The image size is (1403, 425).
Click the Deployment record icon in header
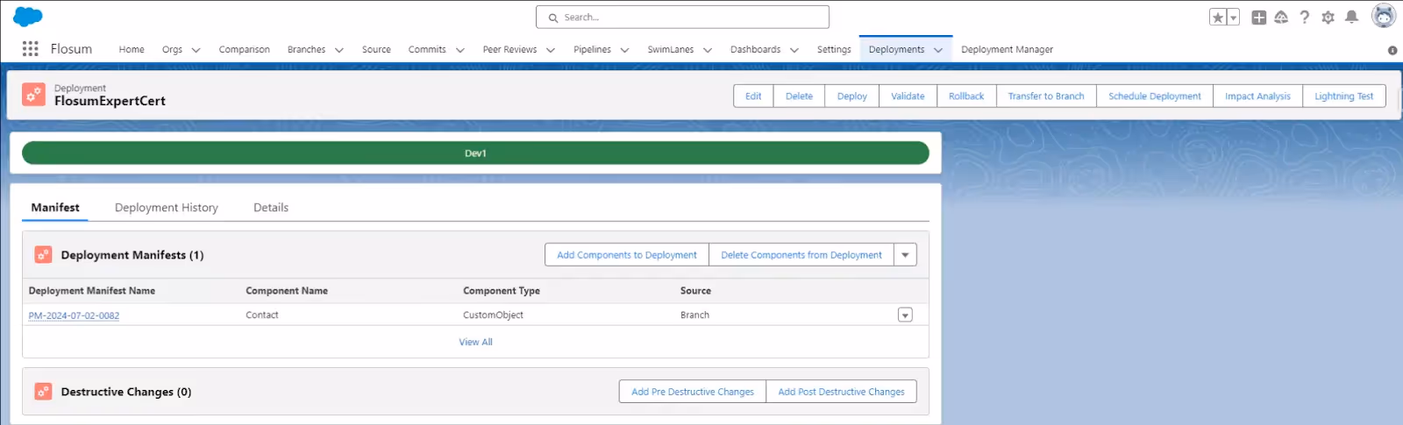(33, 95)
